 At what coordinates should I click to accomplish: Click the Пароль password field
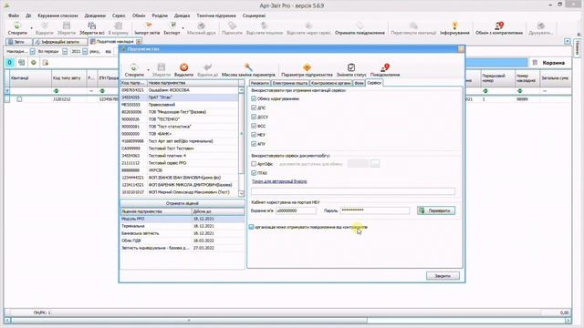(x=374, y=210)
